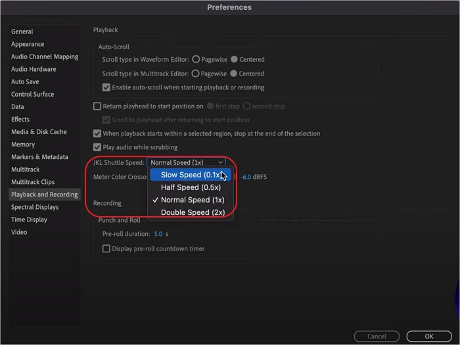Select Pagewise for Waveform Editor scroll

point(196,60)
